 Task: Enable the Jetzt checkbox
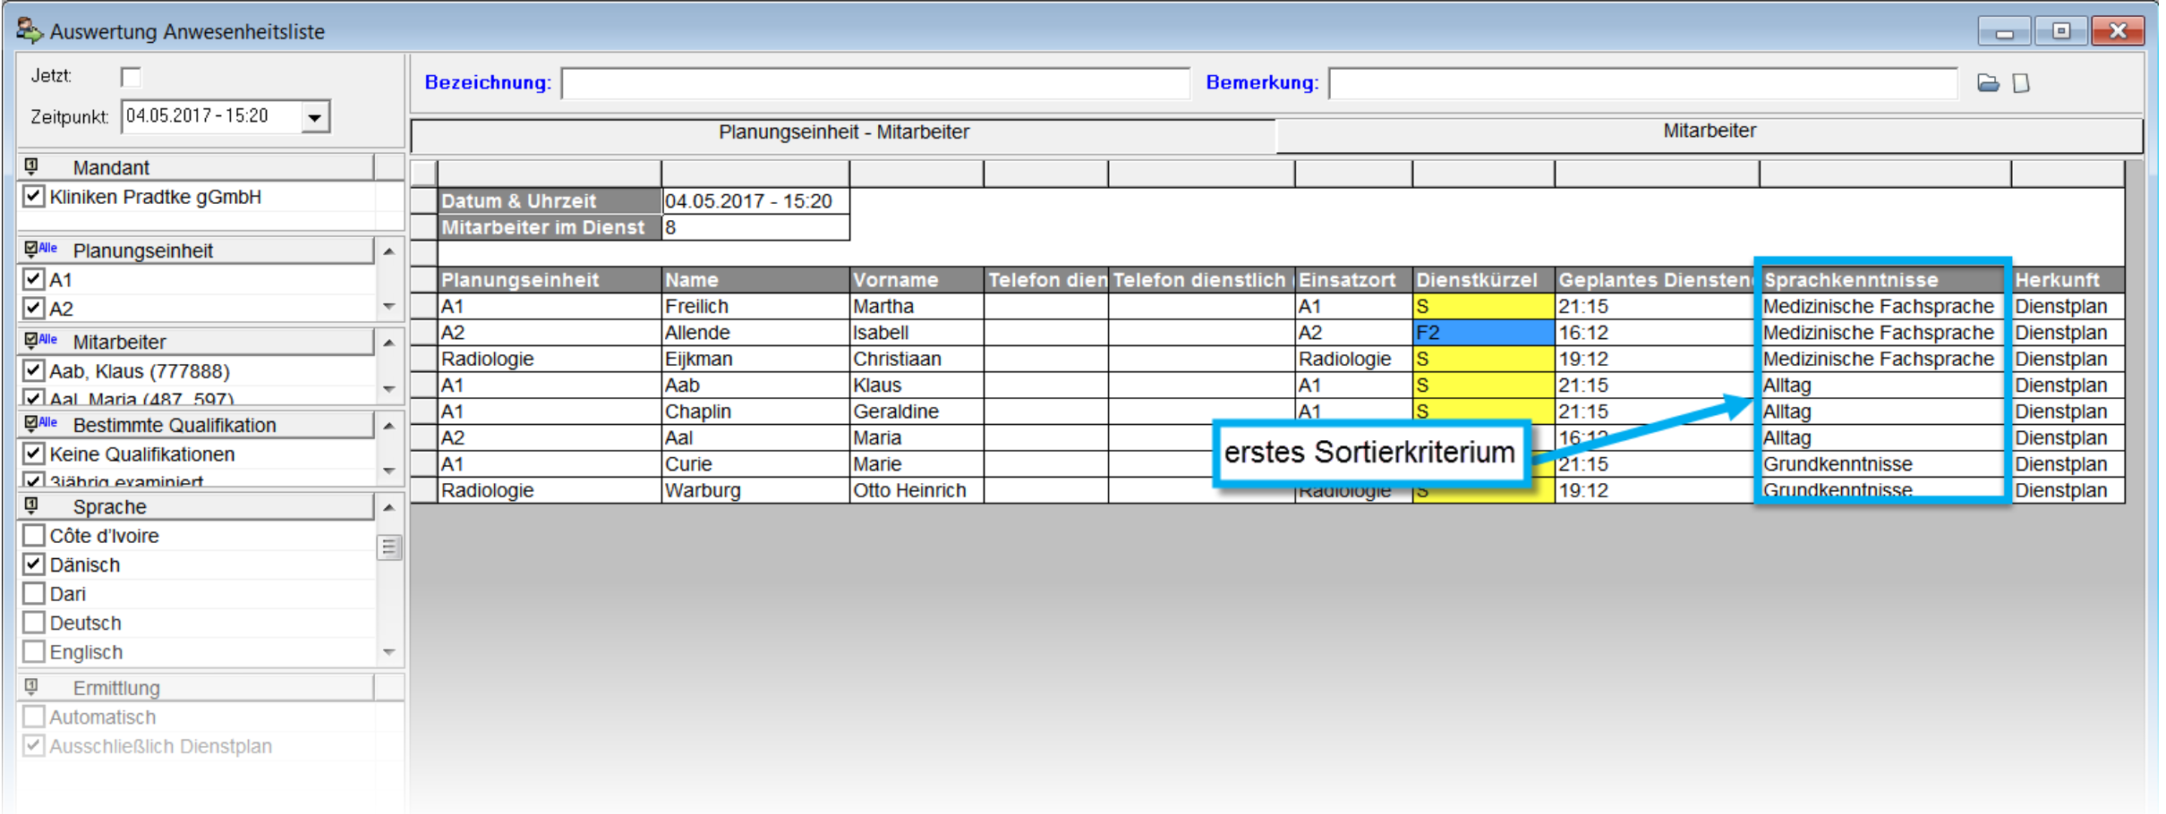[x=132, y=77]
